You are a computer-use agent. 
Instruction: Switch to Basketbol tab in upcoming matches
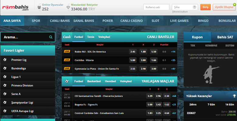[x=94, y=81]
